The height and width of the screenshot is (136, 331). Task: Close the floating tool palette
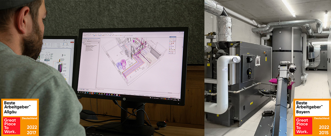(176, 37)
